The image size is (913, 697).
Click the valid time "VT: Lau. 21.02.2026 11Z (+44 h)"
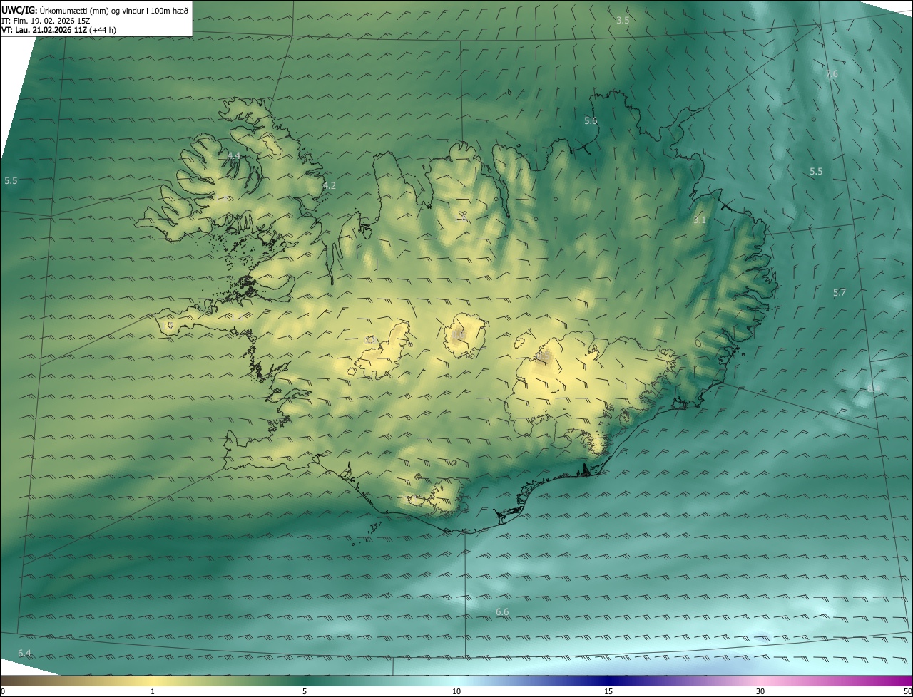point(57,31)
